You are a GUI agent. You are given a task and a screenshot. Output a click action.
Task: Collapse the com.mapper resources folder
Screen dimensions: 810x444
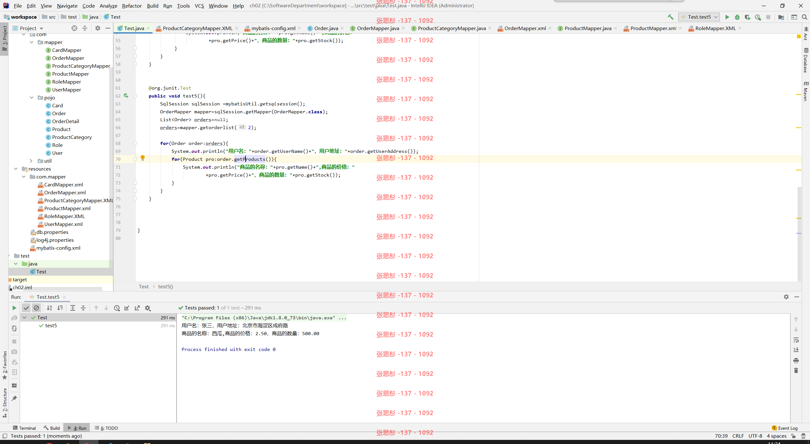tap(24, 177)
